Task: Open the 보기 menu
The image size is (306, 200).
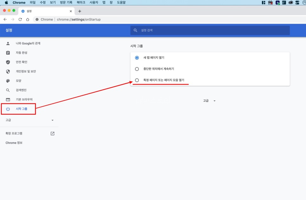Action: [x=53, y=2]
